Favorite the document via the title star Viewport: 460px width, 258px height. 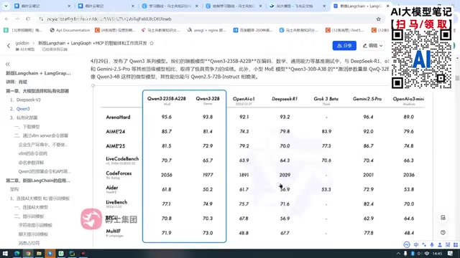(x=152, y=43)
